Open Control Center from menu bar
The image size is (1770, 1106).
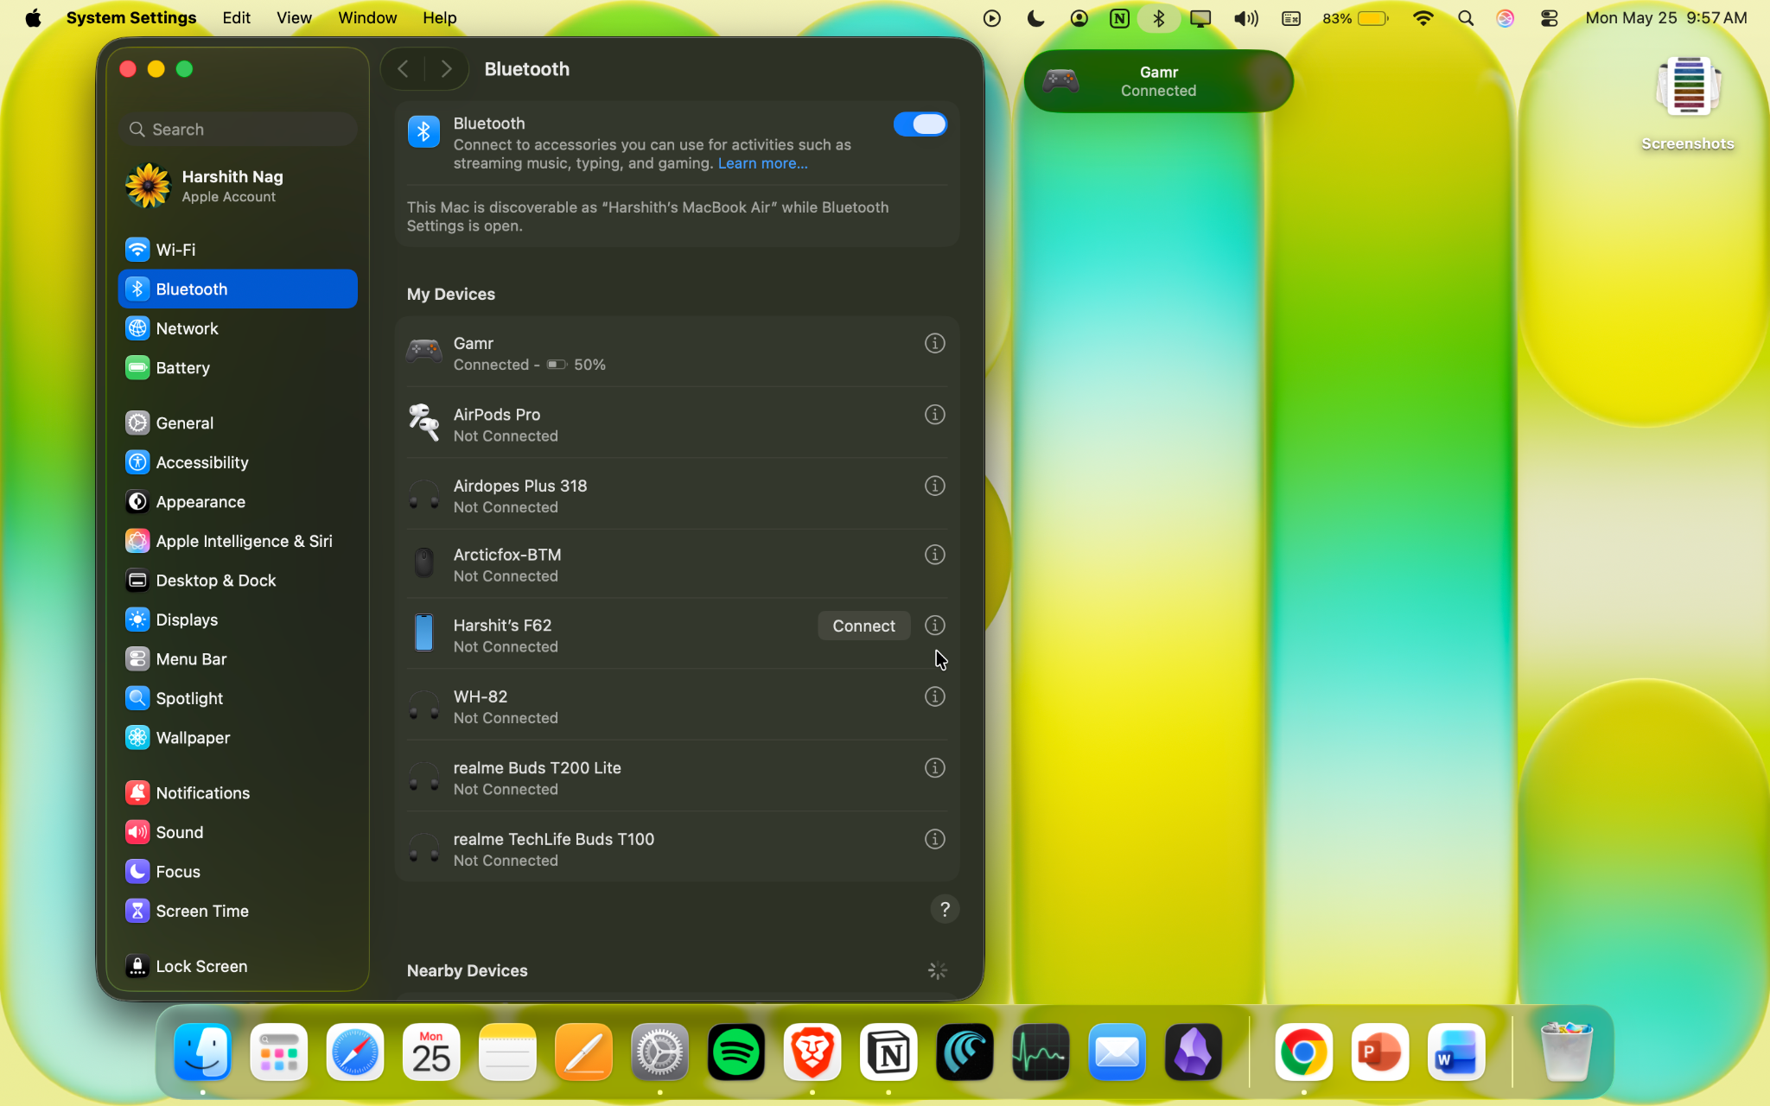click(x=1549, y=18)
